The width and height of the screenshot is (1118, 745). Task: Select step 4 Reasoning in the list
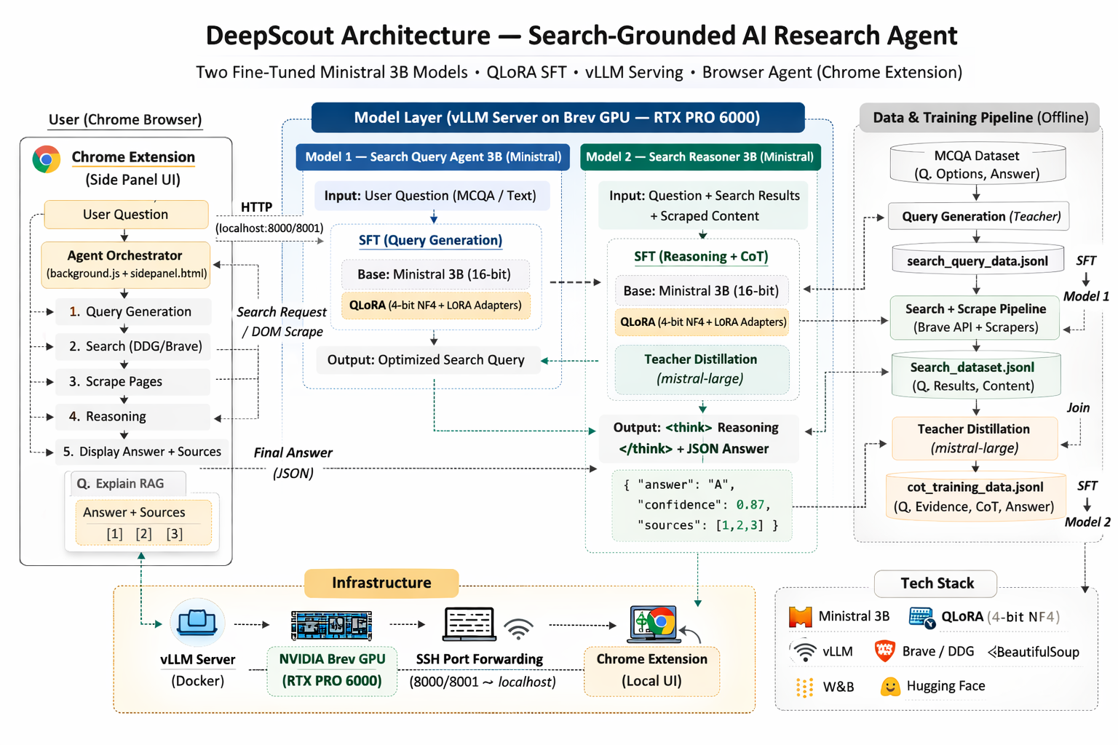135,416
